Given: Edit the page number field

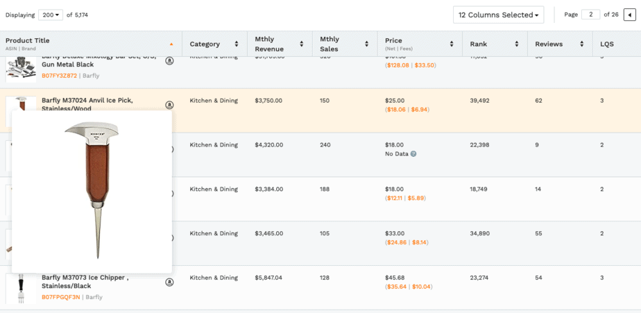Looking at the screenshot, I should coord(591,15).
